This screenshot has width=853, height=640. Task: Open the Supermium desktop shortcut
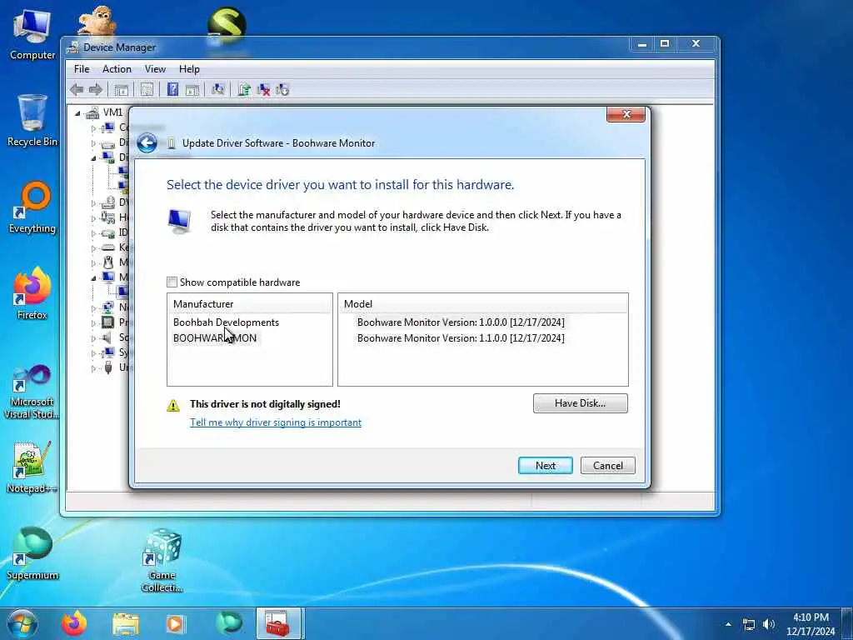(32, 553)
